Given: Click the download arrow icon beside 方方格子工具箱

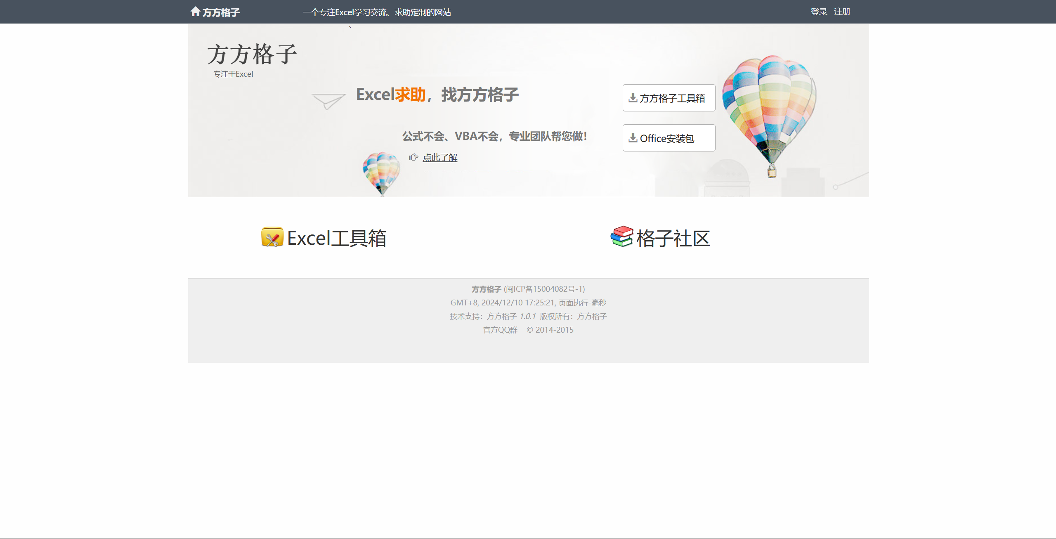Looking at the screenshot, I should pyautogui.click(x=633, y=98).
